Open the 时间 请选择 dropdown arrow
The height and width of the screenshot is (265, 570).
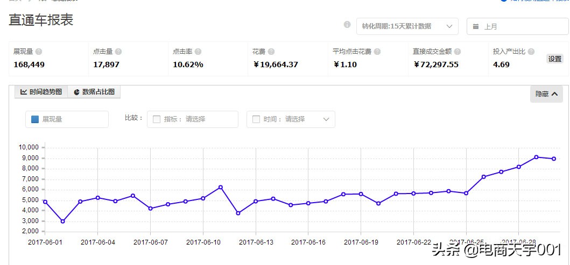tap(326, 119)
